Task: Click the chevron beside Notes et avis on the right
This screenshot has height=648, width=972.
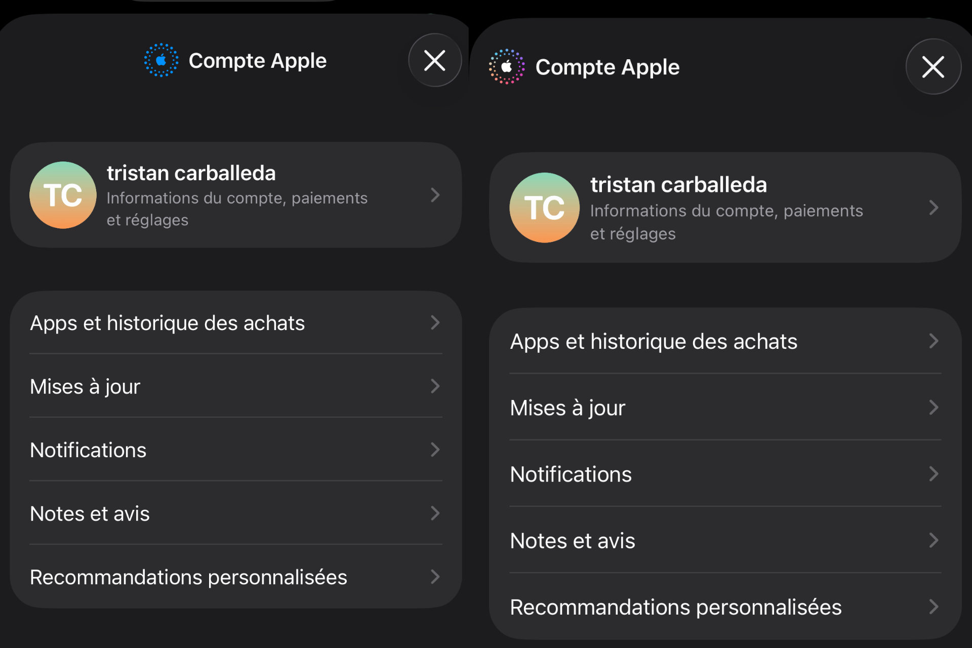Action: 933,541
